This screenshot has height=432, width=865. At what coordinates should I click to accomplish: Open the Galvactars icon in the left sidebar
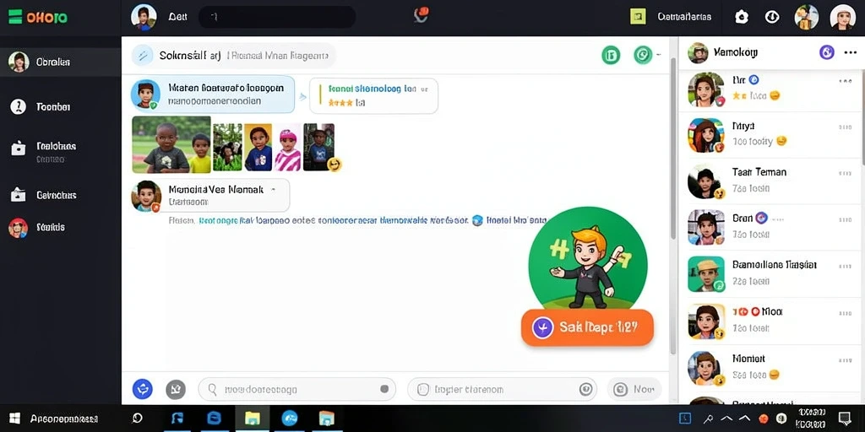point(19,195)
